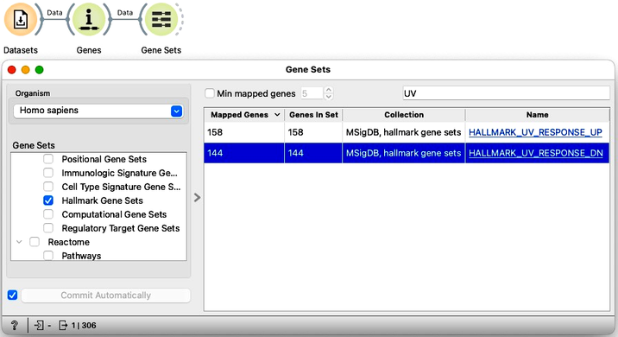
Task: Open HALLMARK_UV_RESPONSE_DN link
Action: (536, 153)
